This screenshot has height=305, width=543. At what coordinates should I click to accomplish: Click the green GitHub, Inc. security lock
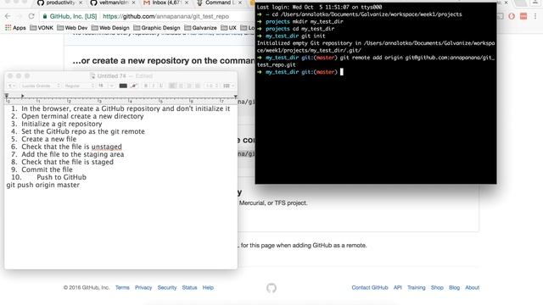coord(45,16)
